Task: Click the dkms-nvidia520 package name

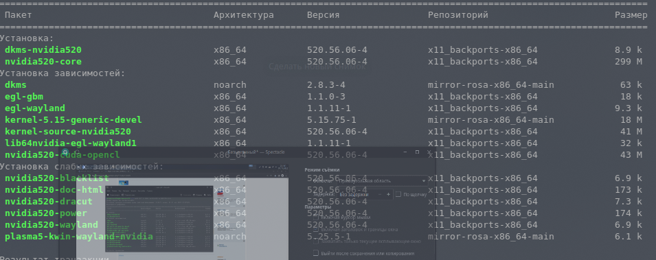Action: point(43,50)
